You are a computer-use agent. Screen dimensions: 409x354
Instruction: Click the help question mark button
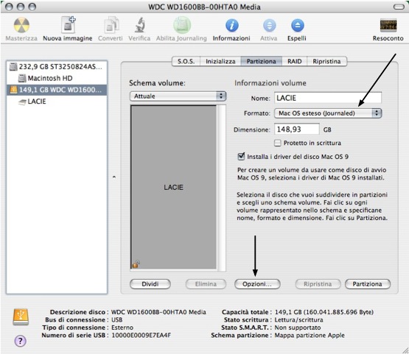click(21, 341)
